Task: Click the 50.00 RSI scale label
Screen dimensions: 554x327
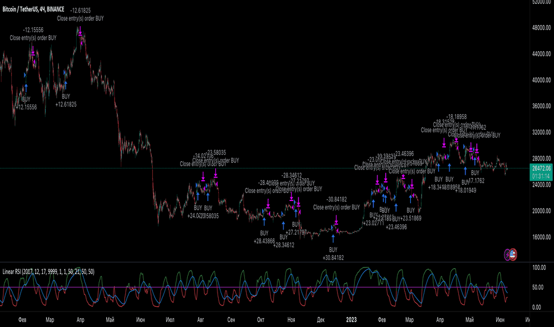Action: click(x=539, y=287)
